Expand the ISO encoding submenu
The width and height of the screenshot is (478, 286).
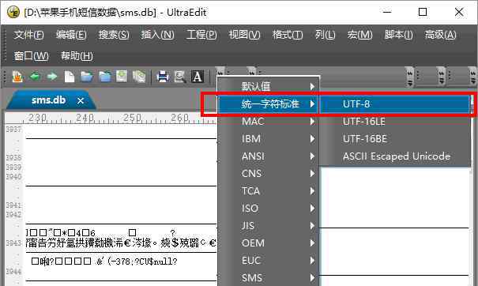point(269,209)
